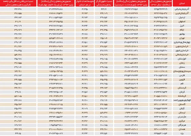Select the 'آذربایجان غربی' province cell

click(x=182, y=13)
